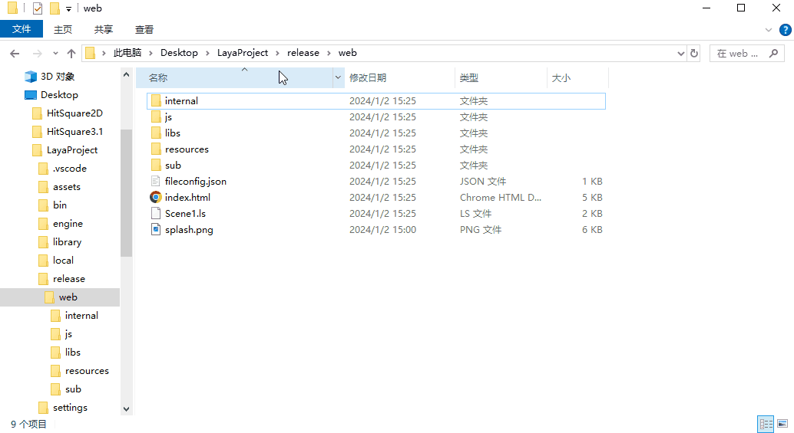
Task: Expand the ribbon with the chevron
Action: click(770, 30)
